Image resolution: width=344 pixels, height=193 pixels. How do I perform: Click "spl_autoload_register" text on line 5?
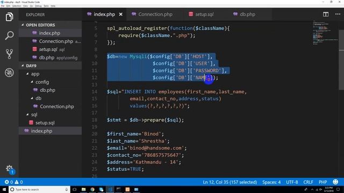tap(137, 28)
